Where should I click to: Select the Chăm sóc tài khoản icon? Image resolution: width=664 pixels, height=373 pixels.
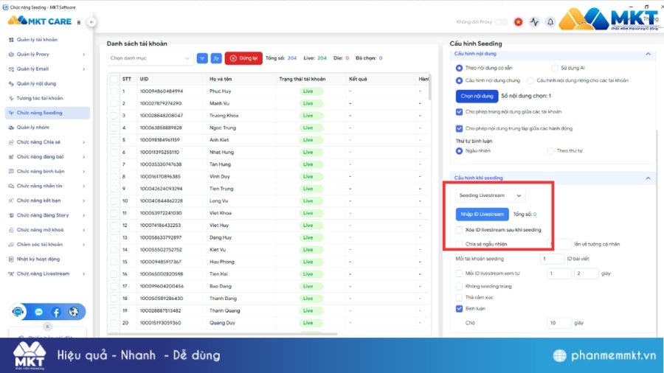(11, 245)
